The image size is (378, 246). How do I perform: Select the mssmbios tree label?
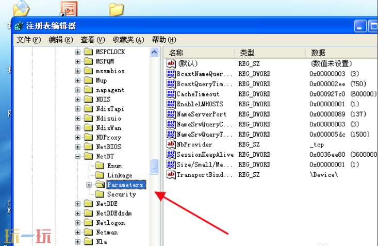click(110, 71)
